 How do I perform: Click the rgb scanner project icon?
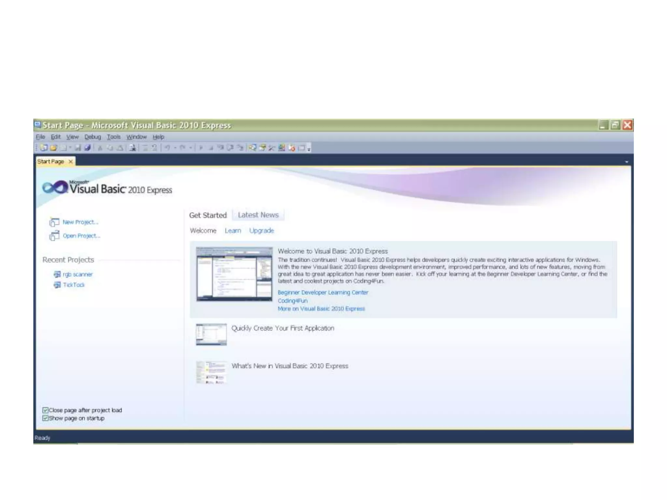click(x=57, y=274)
